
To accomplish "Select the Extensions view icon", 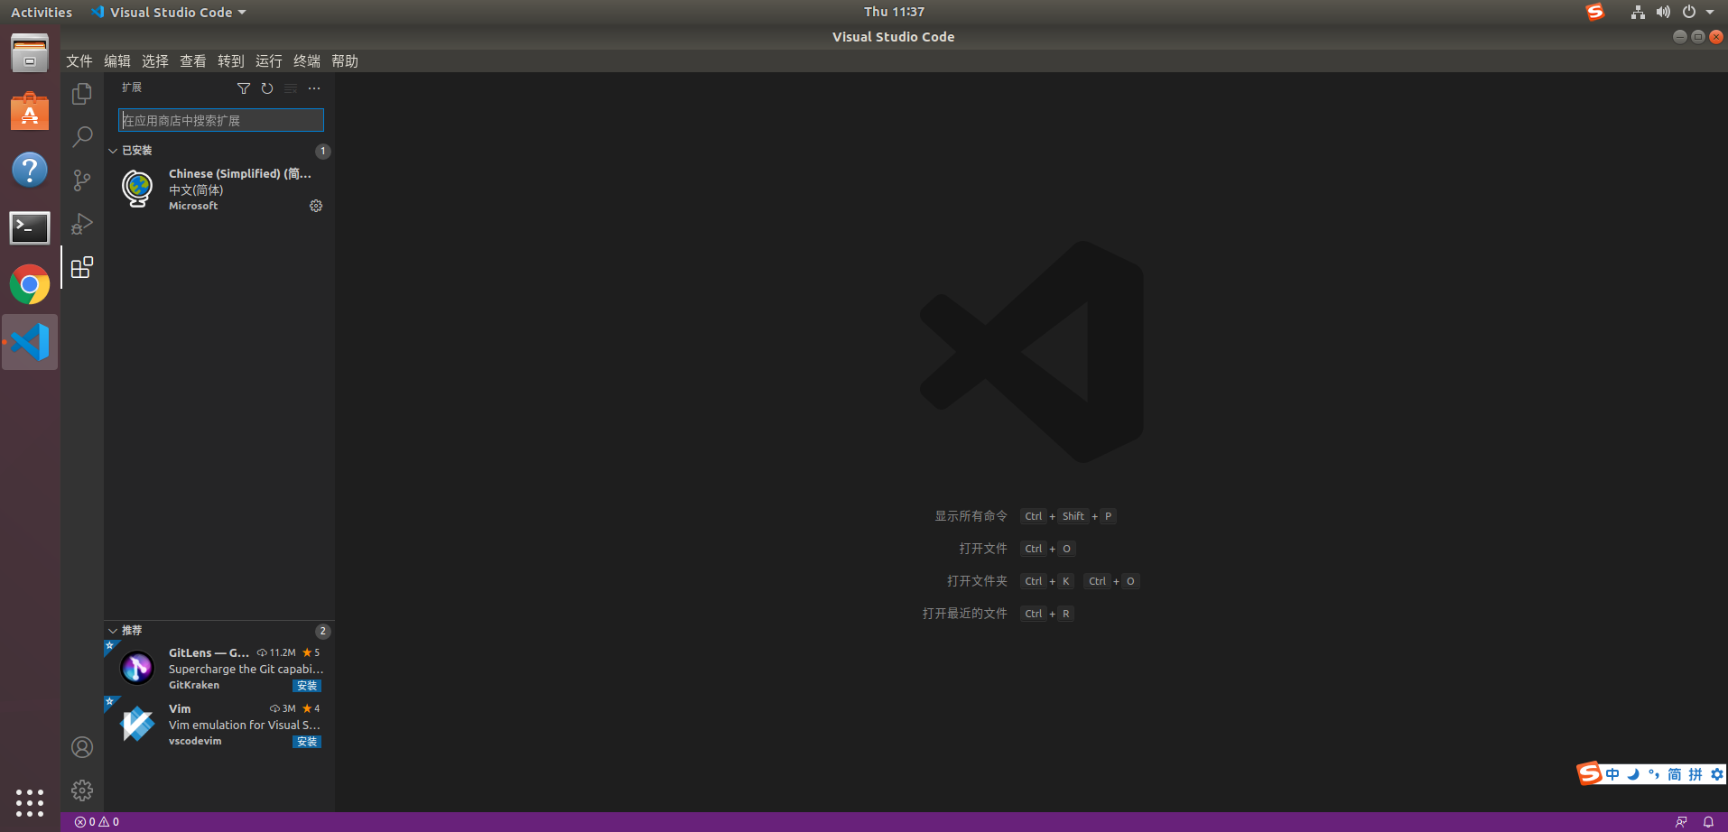I will point(82,267).
